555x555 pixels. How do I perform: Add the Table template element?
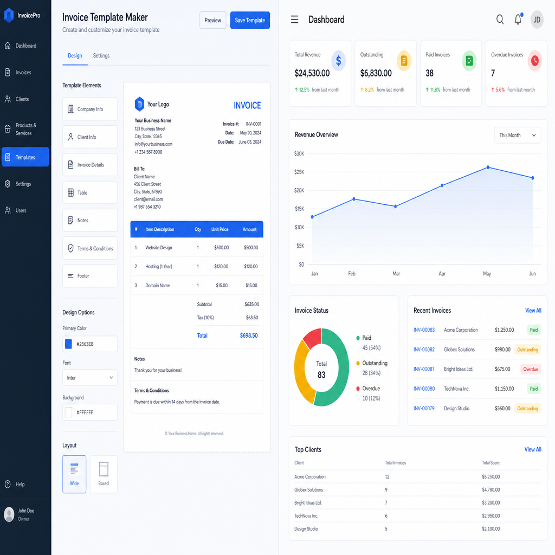[90, 192]
